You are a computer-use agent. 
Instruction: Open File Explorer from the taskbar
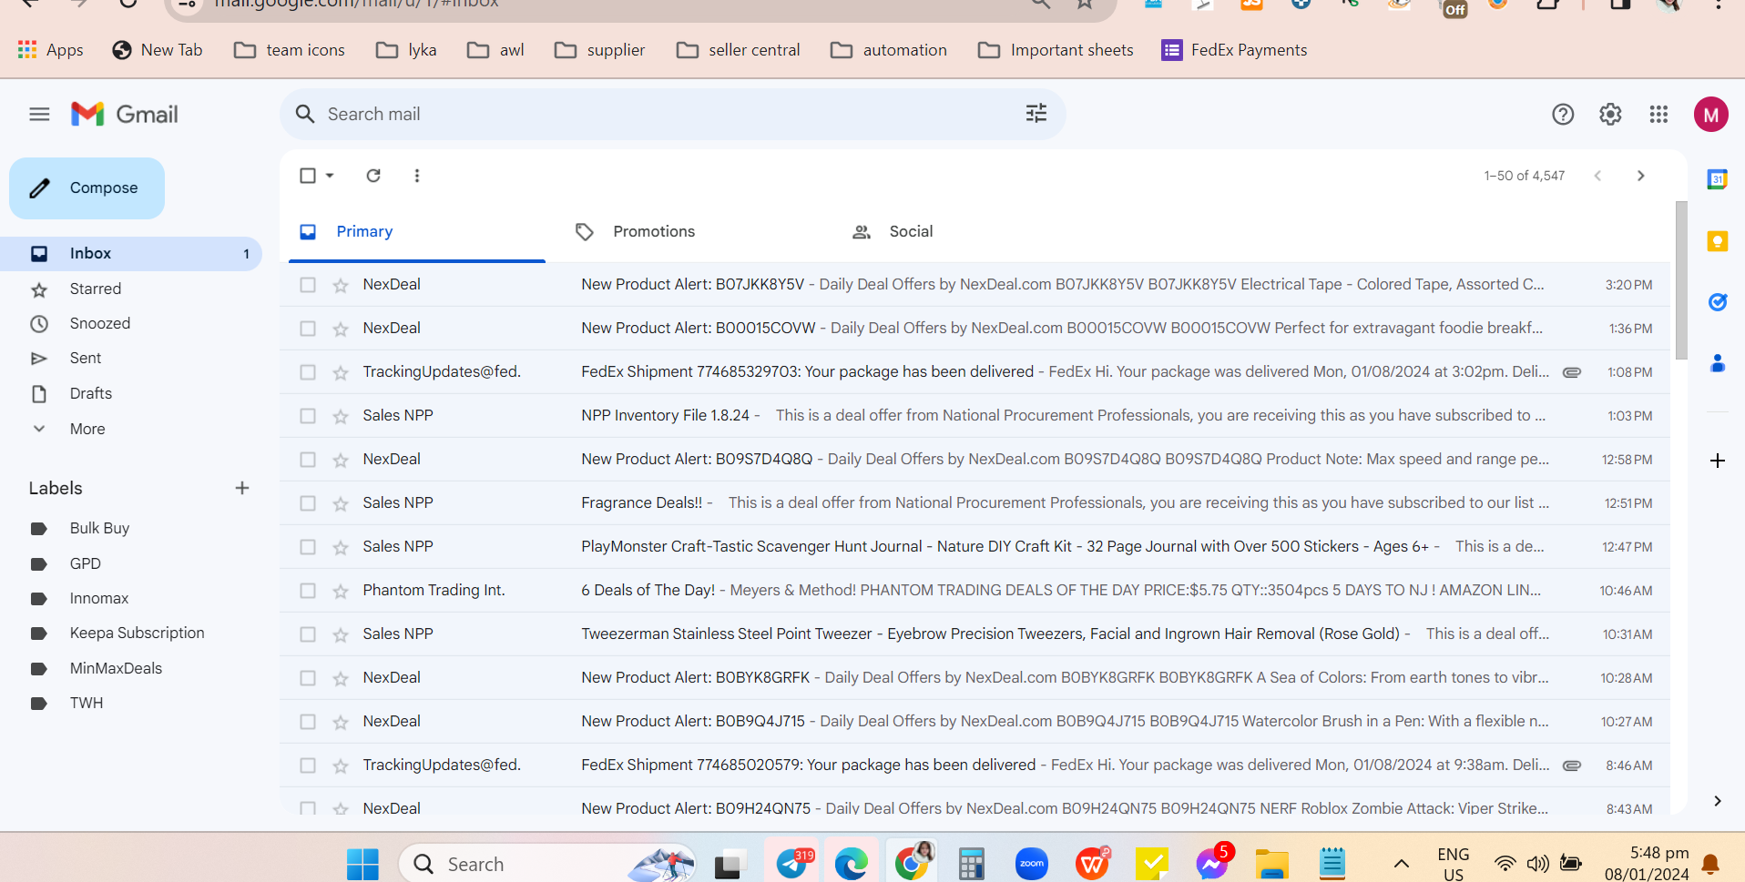1272,863
